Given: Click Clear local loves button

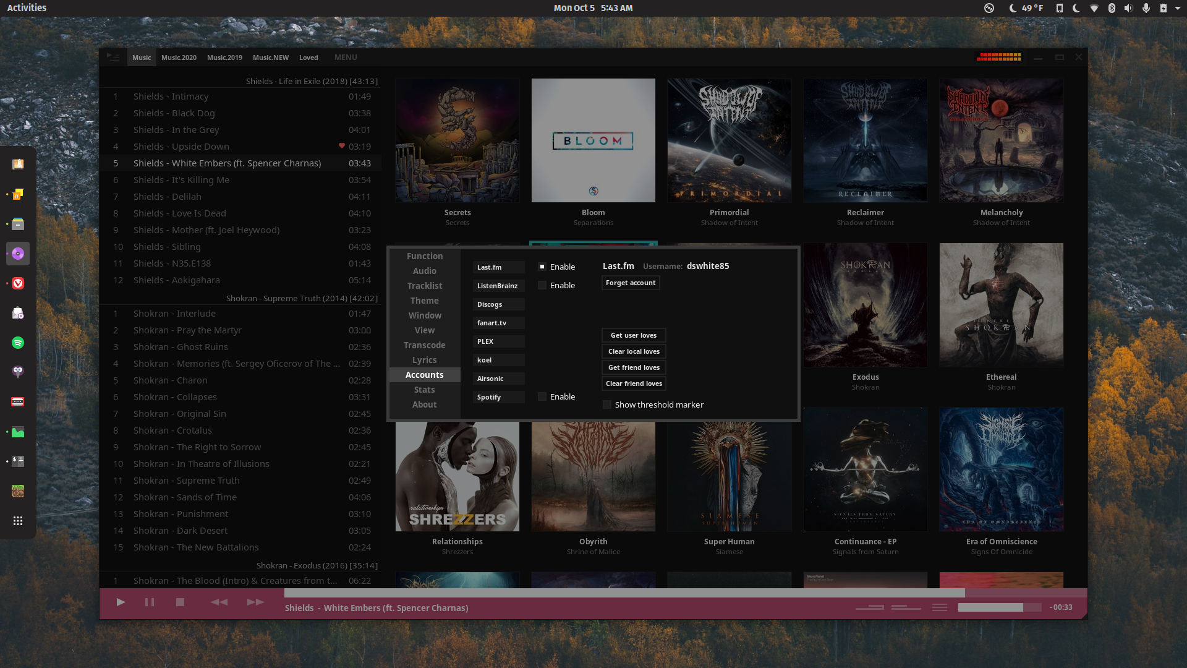Looking at the screenshot, I should [x=634, y=351].
